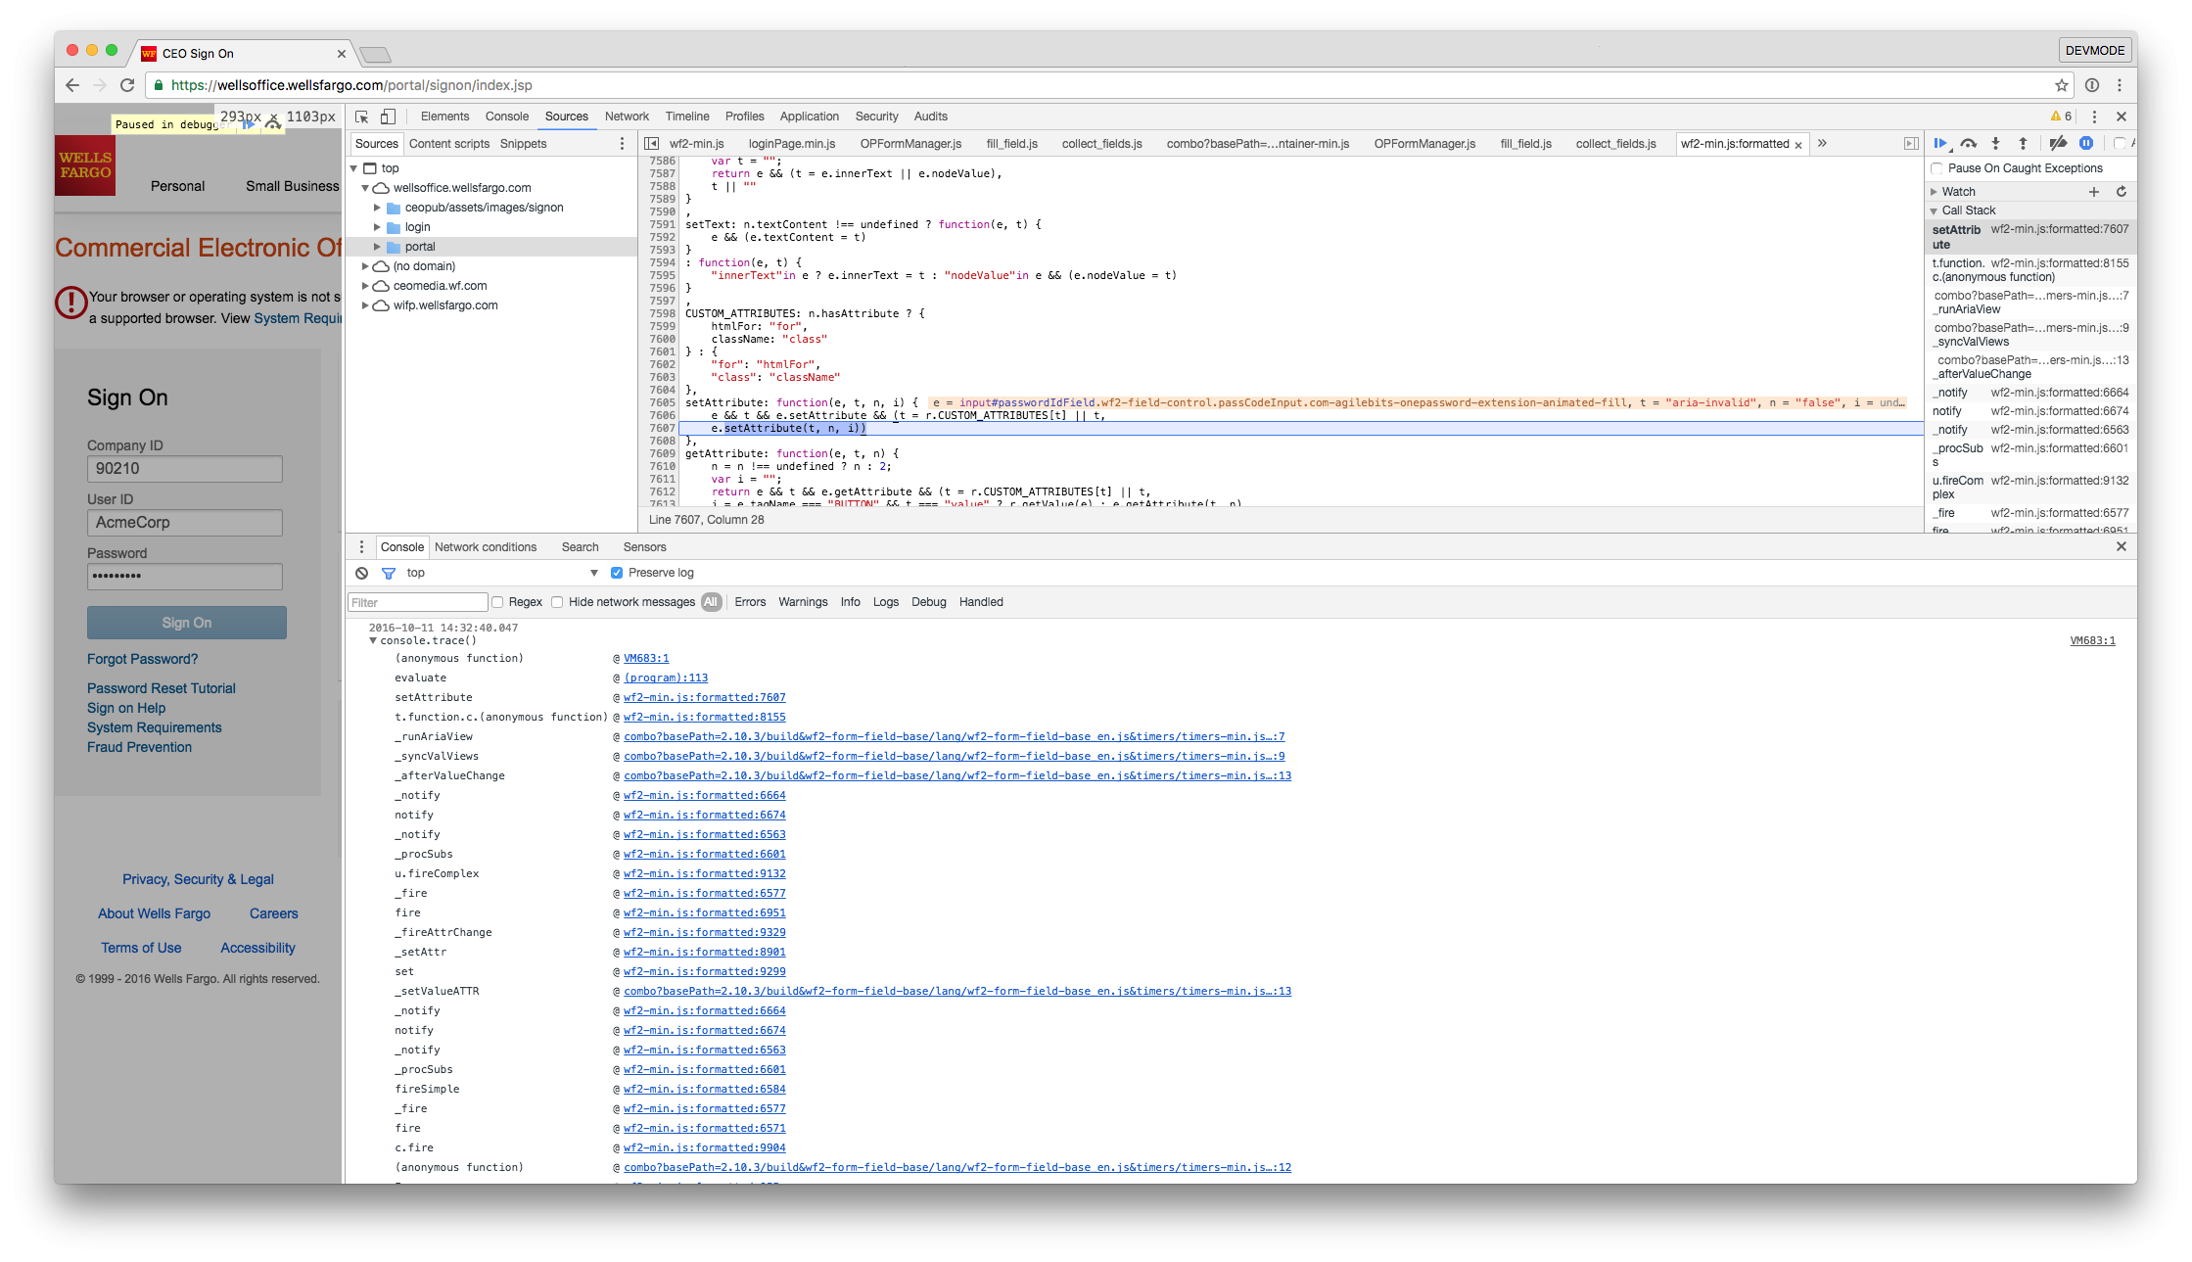
Task: Select the portal folder in the tree
Action: 420,247
